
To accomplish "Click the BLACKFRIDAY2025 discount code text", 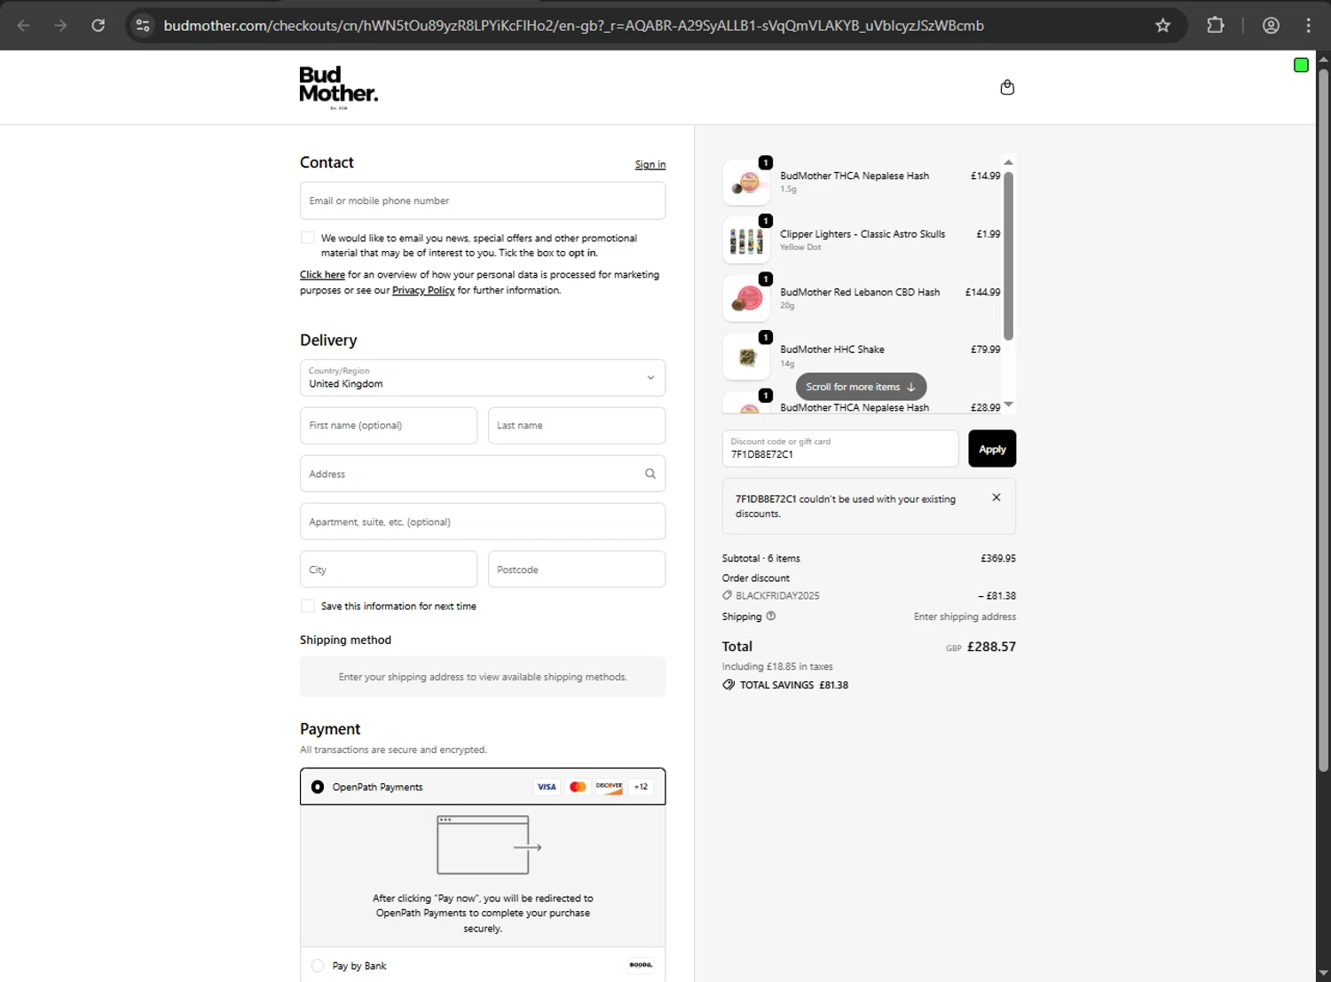I will 777,595.
